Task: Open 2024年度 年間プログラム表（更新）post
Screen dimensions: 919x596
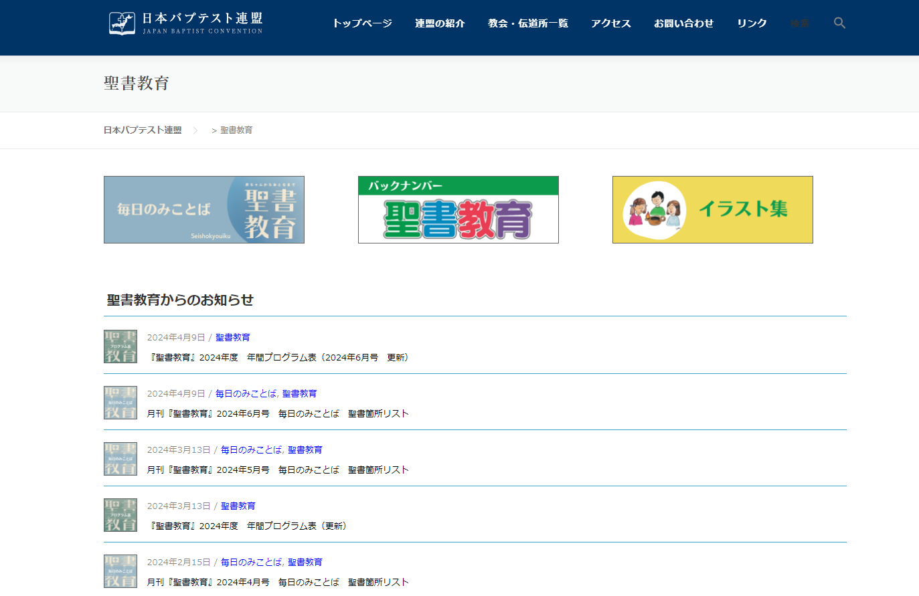Action: [248, 526]
